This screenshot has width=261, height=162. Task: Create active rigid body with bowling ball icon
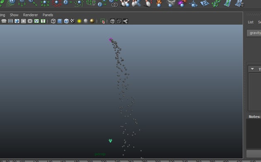click(x=125, y=3)
